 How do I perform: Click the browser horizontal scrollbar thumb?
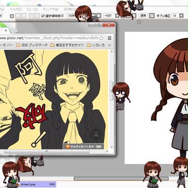tap(46, 151)
